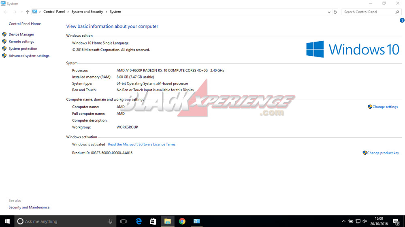Screen dimensions: 405x227
Task: Go to Control Panel Home
Action: coord(25,24)
